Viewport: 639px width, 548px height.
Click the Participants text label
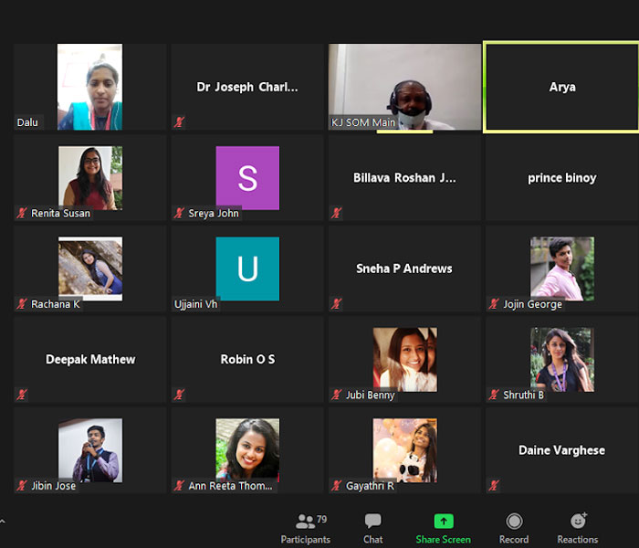pyautogui.click(x=305, y=540)
